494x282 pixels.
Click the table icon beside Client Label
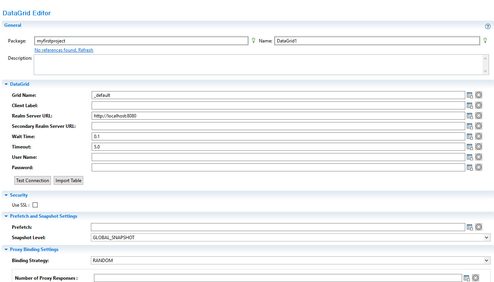(470, 106)
